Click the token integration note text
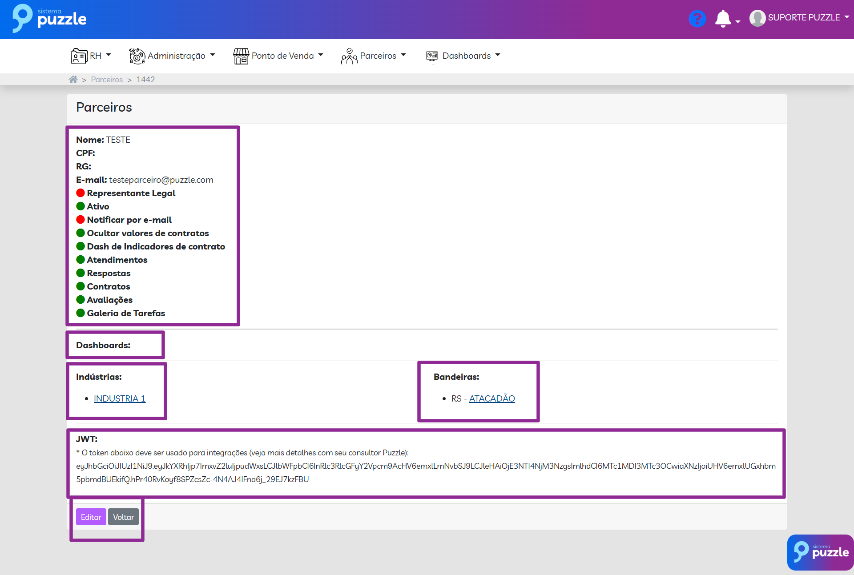 pyautogui.click(x=242, y=453)
